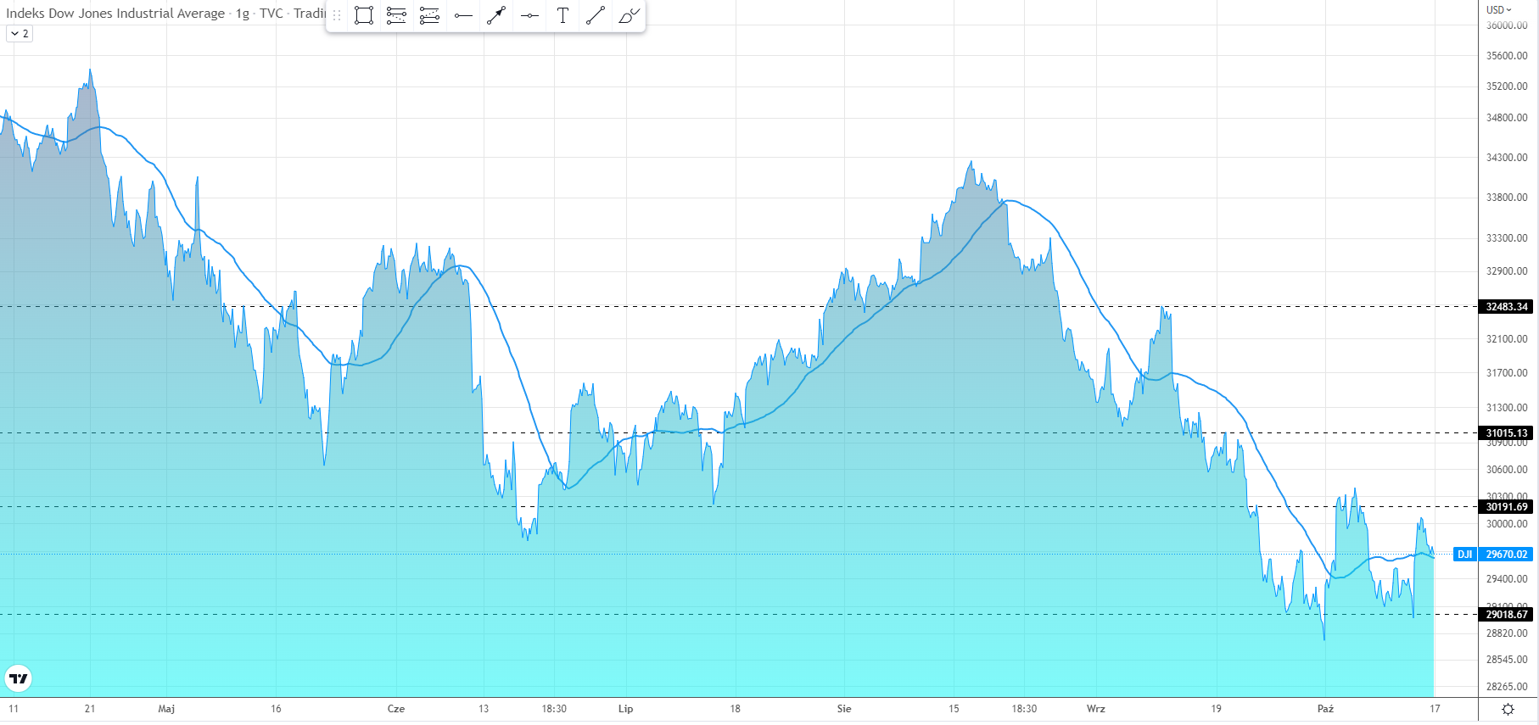The width and height of the screenshot is (1539, 725).
Task: Click the DJI current price label 29670.02
Action: 1507,555
